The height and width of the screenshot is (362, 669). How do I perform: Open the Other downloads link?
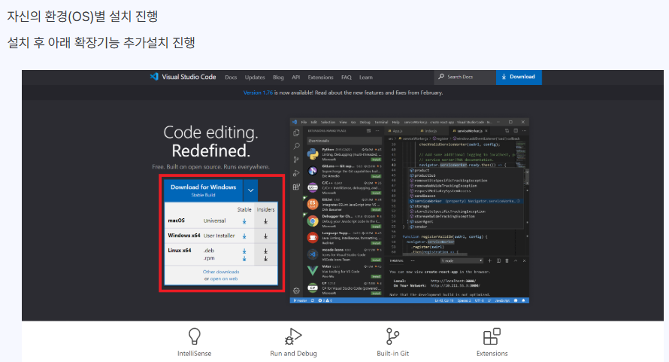click(221, 272)
